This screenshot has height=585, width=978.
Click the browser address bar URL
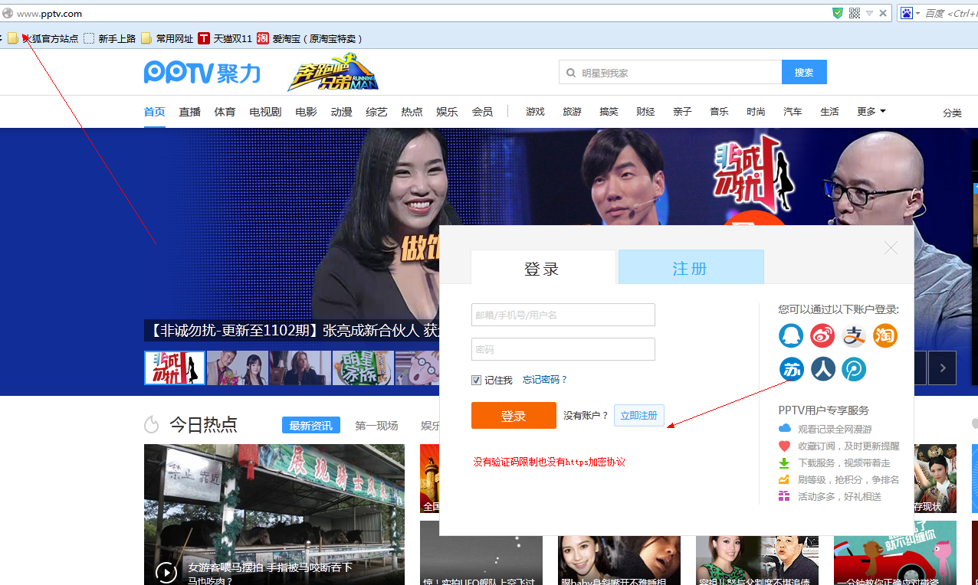[49, 13]
